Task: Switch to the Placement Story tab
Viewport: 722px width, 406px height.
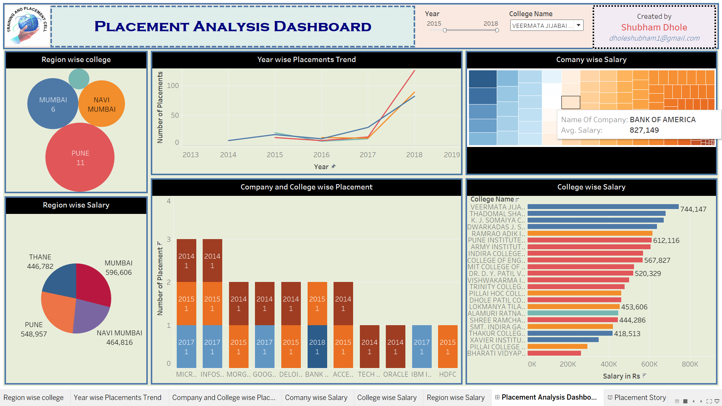Action: pos(640,397)
